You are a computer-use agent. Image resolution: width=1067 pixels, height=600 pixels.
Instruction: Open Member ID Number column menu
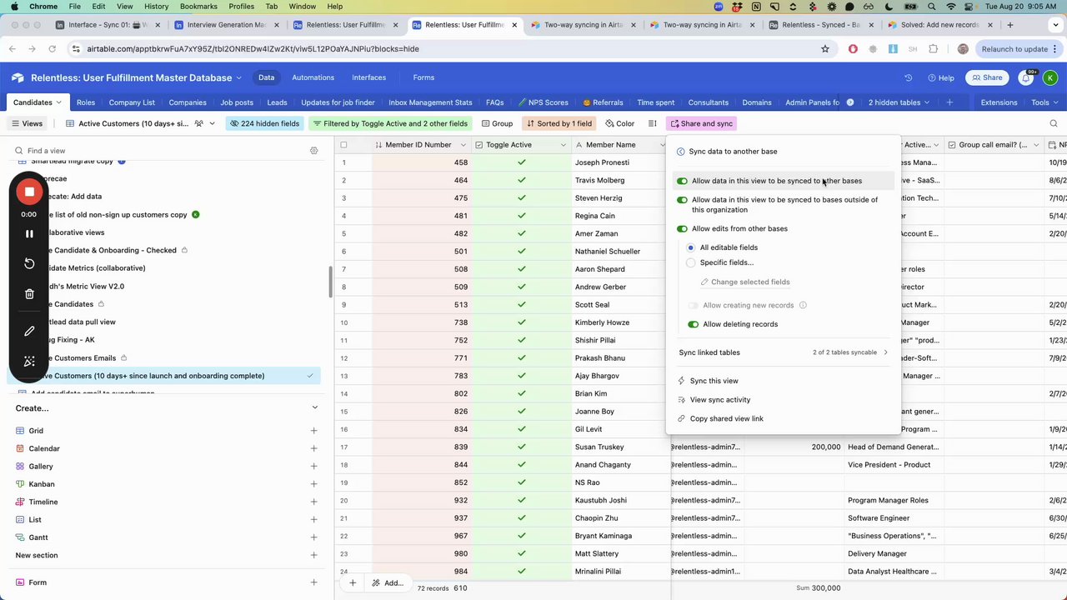pos(465,145)
